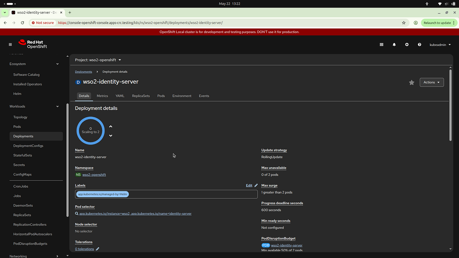Bookmark this page with the star icon

404,23
